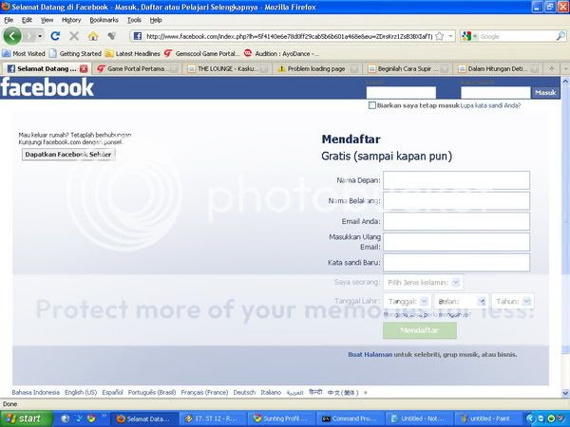The width and height of the screenshot is (570, 427).
Task: Switch to the Game Portal Pertama tab
Action: 137,68
